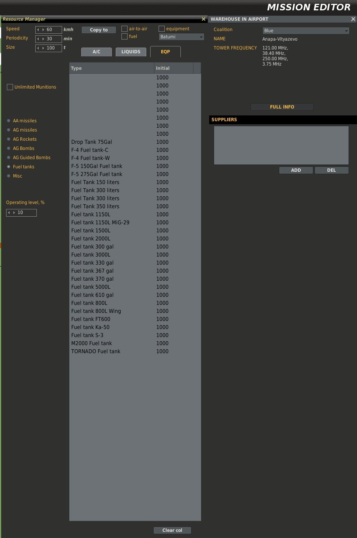This screenshot has height=538, width=357.
Task: Toggle Unlimited Munitions checkbox
Action: coord(10,87)
